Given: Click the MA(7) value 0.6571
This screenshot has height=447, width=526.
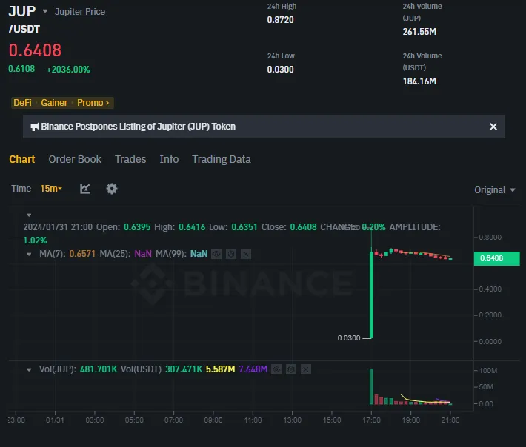Looking at the screenshot, I should click(82, 254).
